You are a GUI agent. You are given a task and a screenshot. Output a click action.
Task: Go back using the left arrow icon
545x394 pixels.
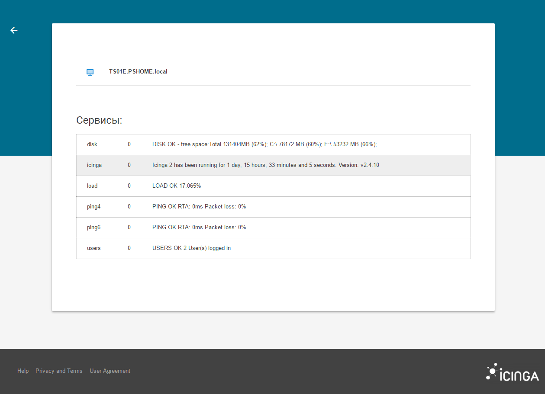[x=14, y=30]
